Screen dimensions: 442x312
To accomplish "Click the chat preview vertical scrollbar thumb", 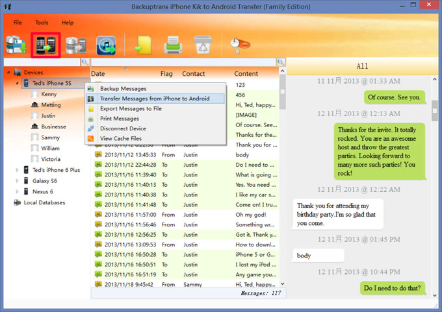I will click(435, 111).
